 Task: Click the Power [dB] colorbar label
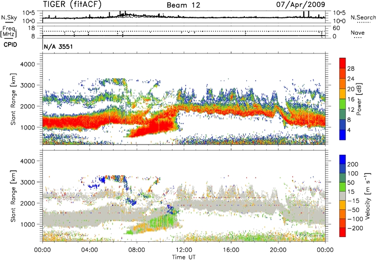click(x=359, y=99)
